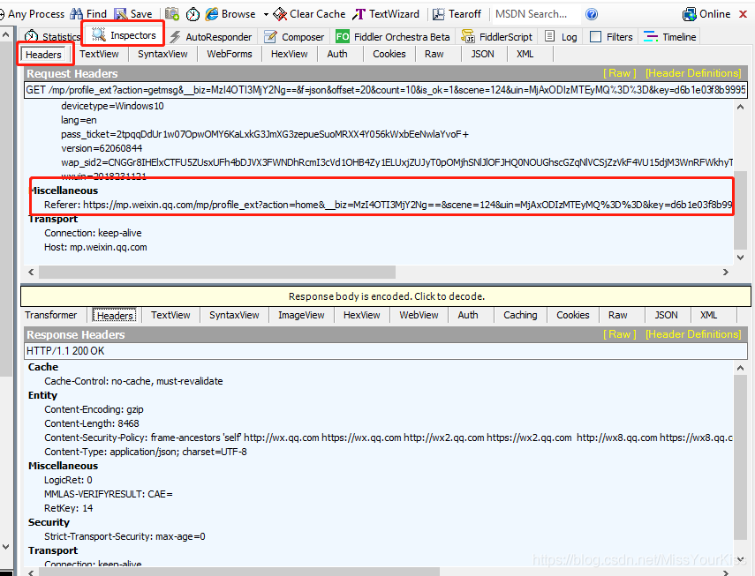Click the request headers scroll down arrow
The height and width of the screenshot is (576, 755).
coord(741,258)
